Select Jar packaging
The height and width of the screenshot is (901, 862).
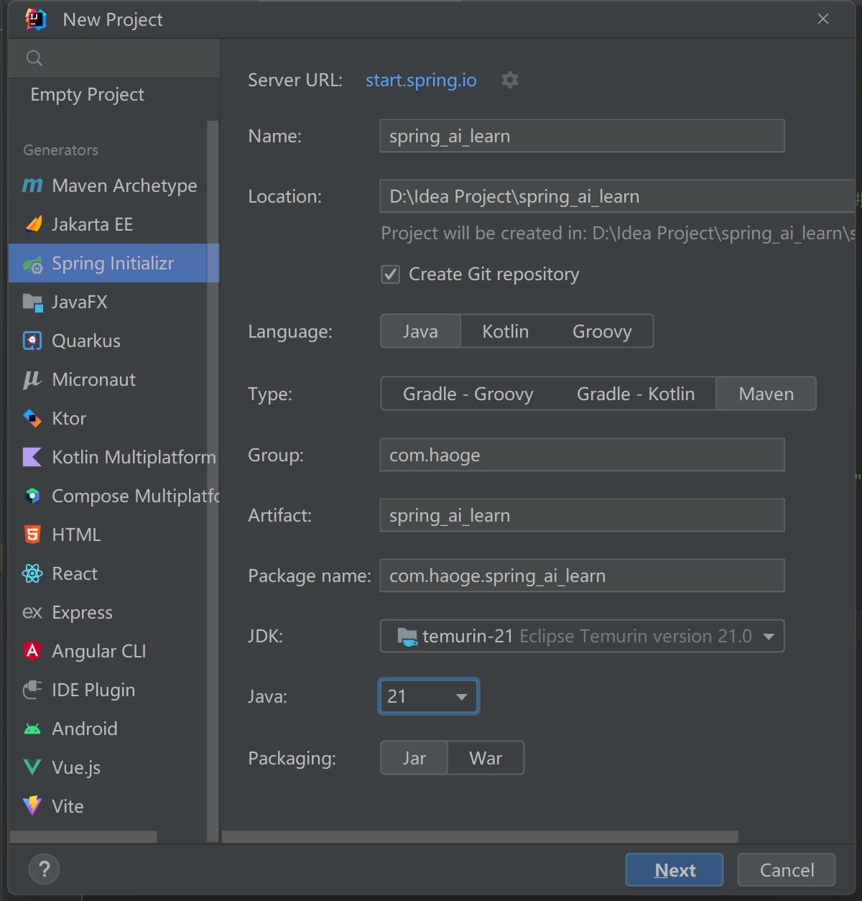click(414, 758)
